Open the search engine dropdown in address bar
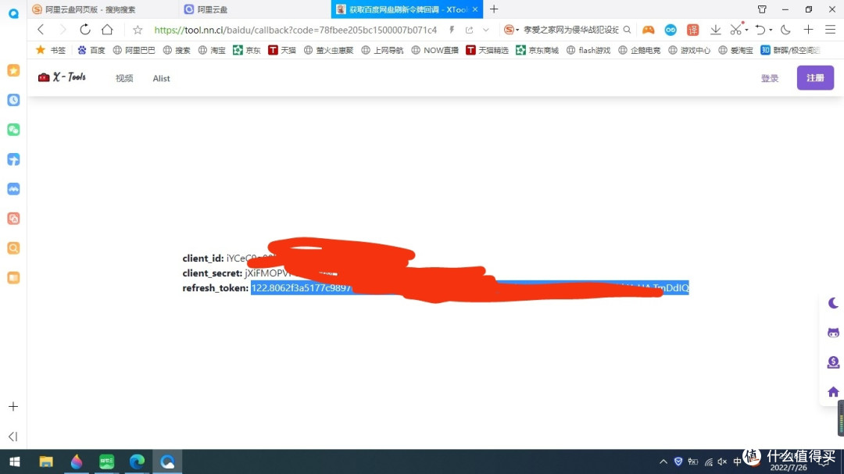844x474 pixels. point(517,30)
